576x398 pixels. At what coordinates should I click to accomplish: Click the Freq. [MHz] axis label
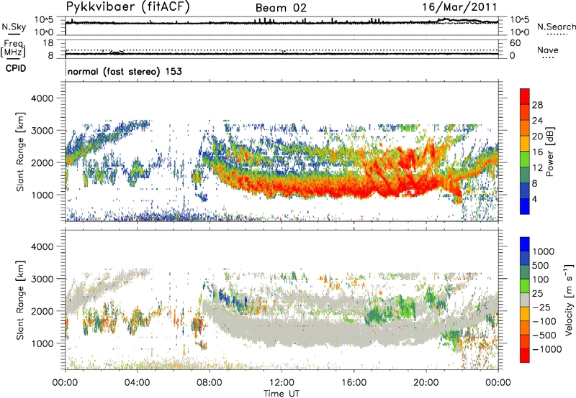(x=13, y=48)
